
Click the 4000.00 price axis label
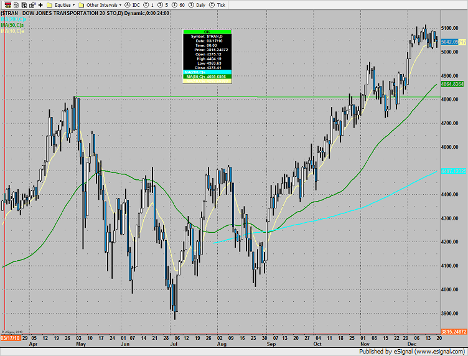(x=450, y=289)
